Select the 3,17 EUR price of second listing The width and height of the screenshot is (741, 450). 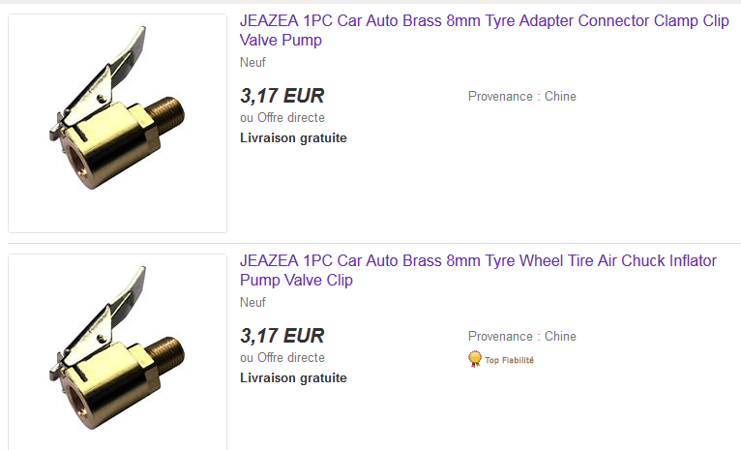[282, 336]
